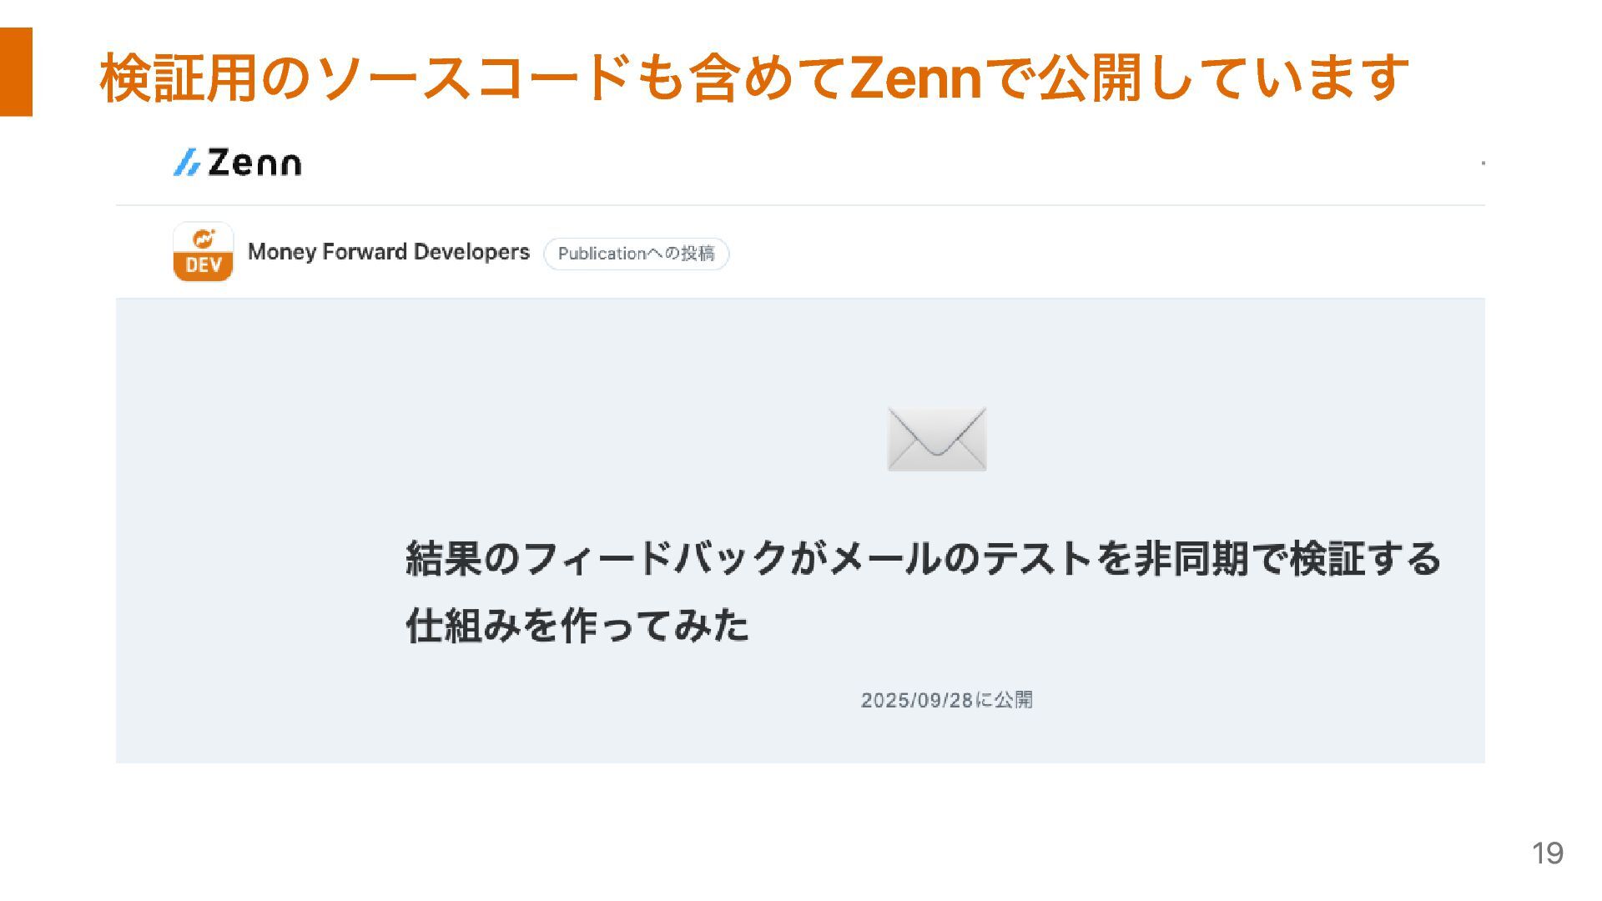The image size is (1602, 901).
Task: Open article title line starting with 結果のフィードバック
Action: pos(922,558)
